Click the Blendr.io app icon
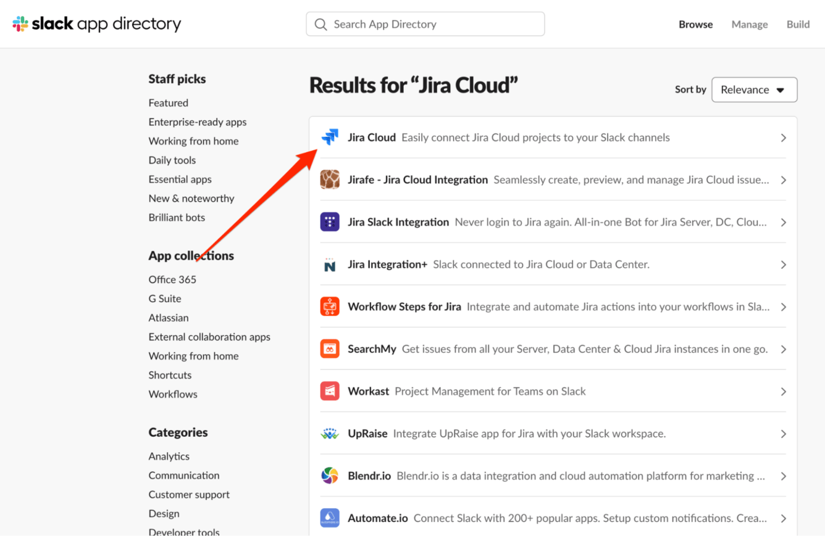Viewport: 825px width, 536px height. tap(330, 476)
